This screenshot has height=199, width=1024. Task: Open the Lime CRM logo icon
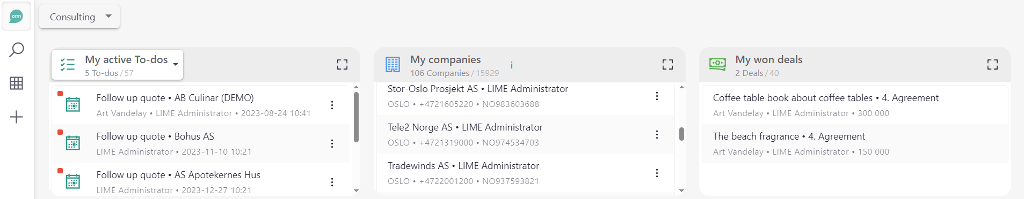click(x=17, y=17)
